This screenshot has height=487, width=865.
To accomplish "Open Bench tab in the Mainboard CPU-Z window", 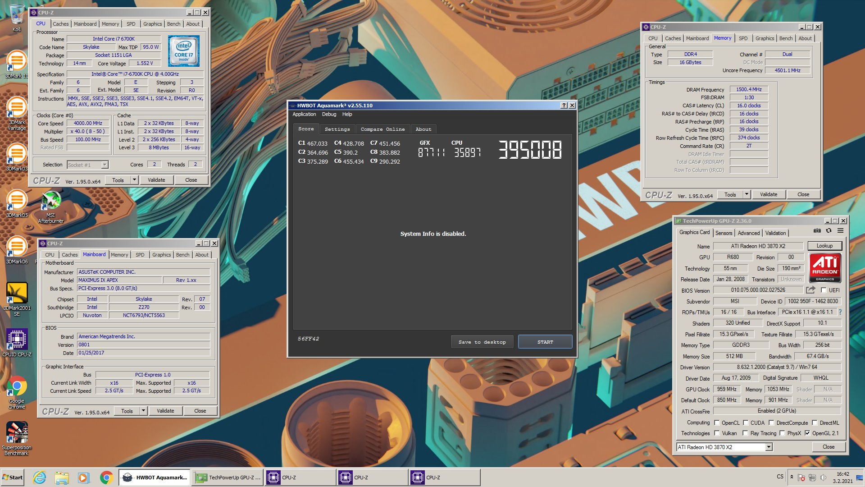I will pos(182,255).
